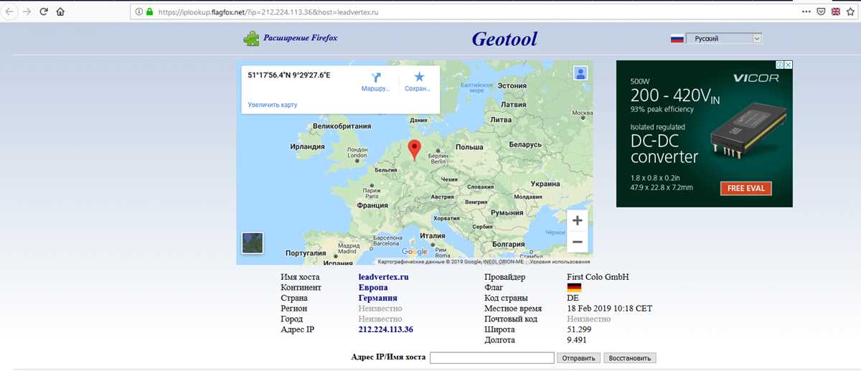Click the Pocket save icon in address bar

pos(822,12)
